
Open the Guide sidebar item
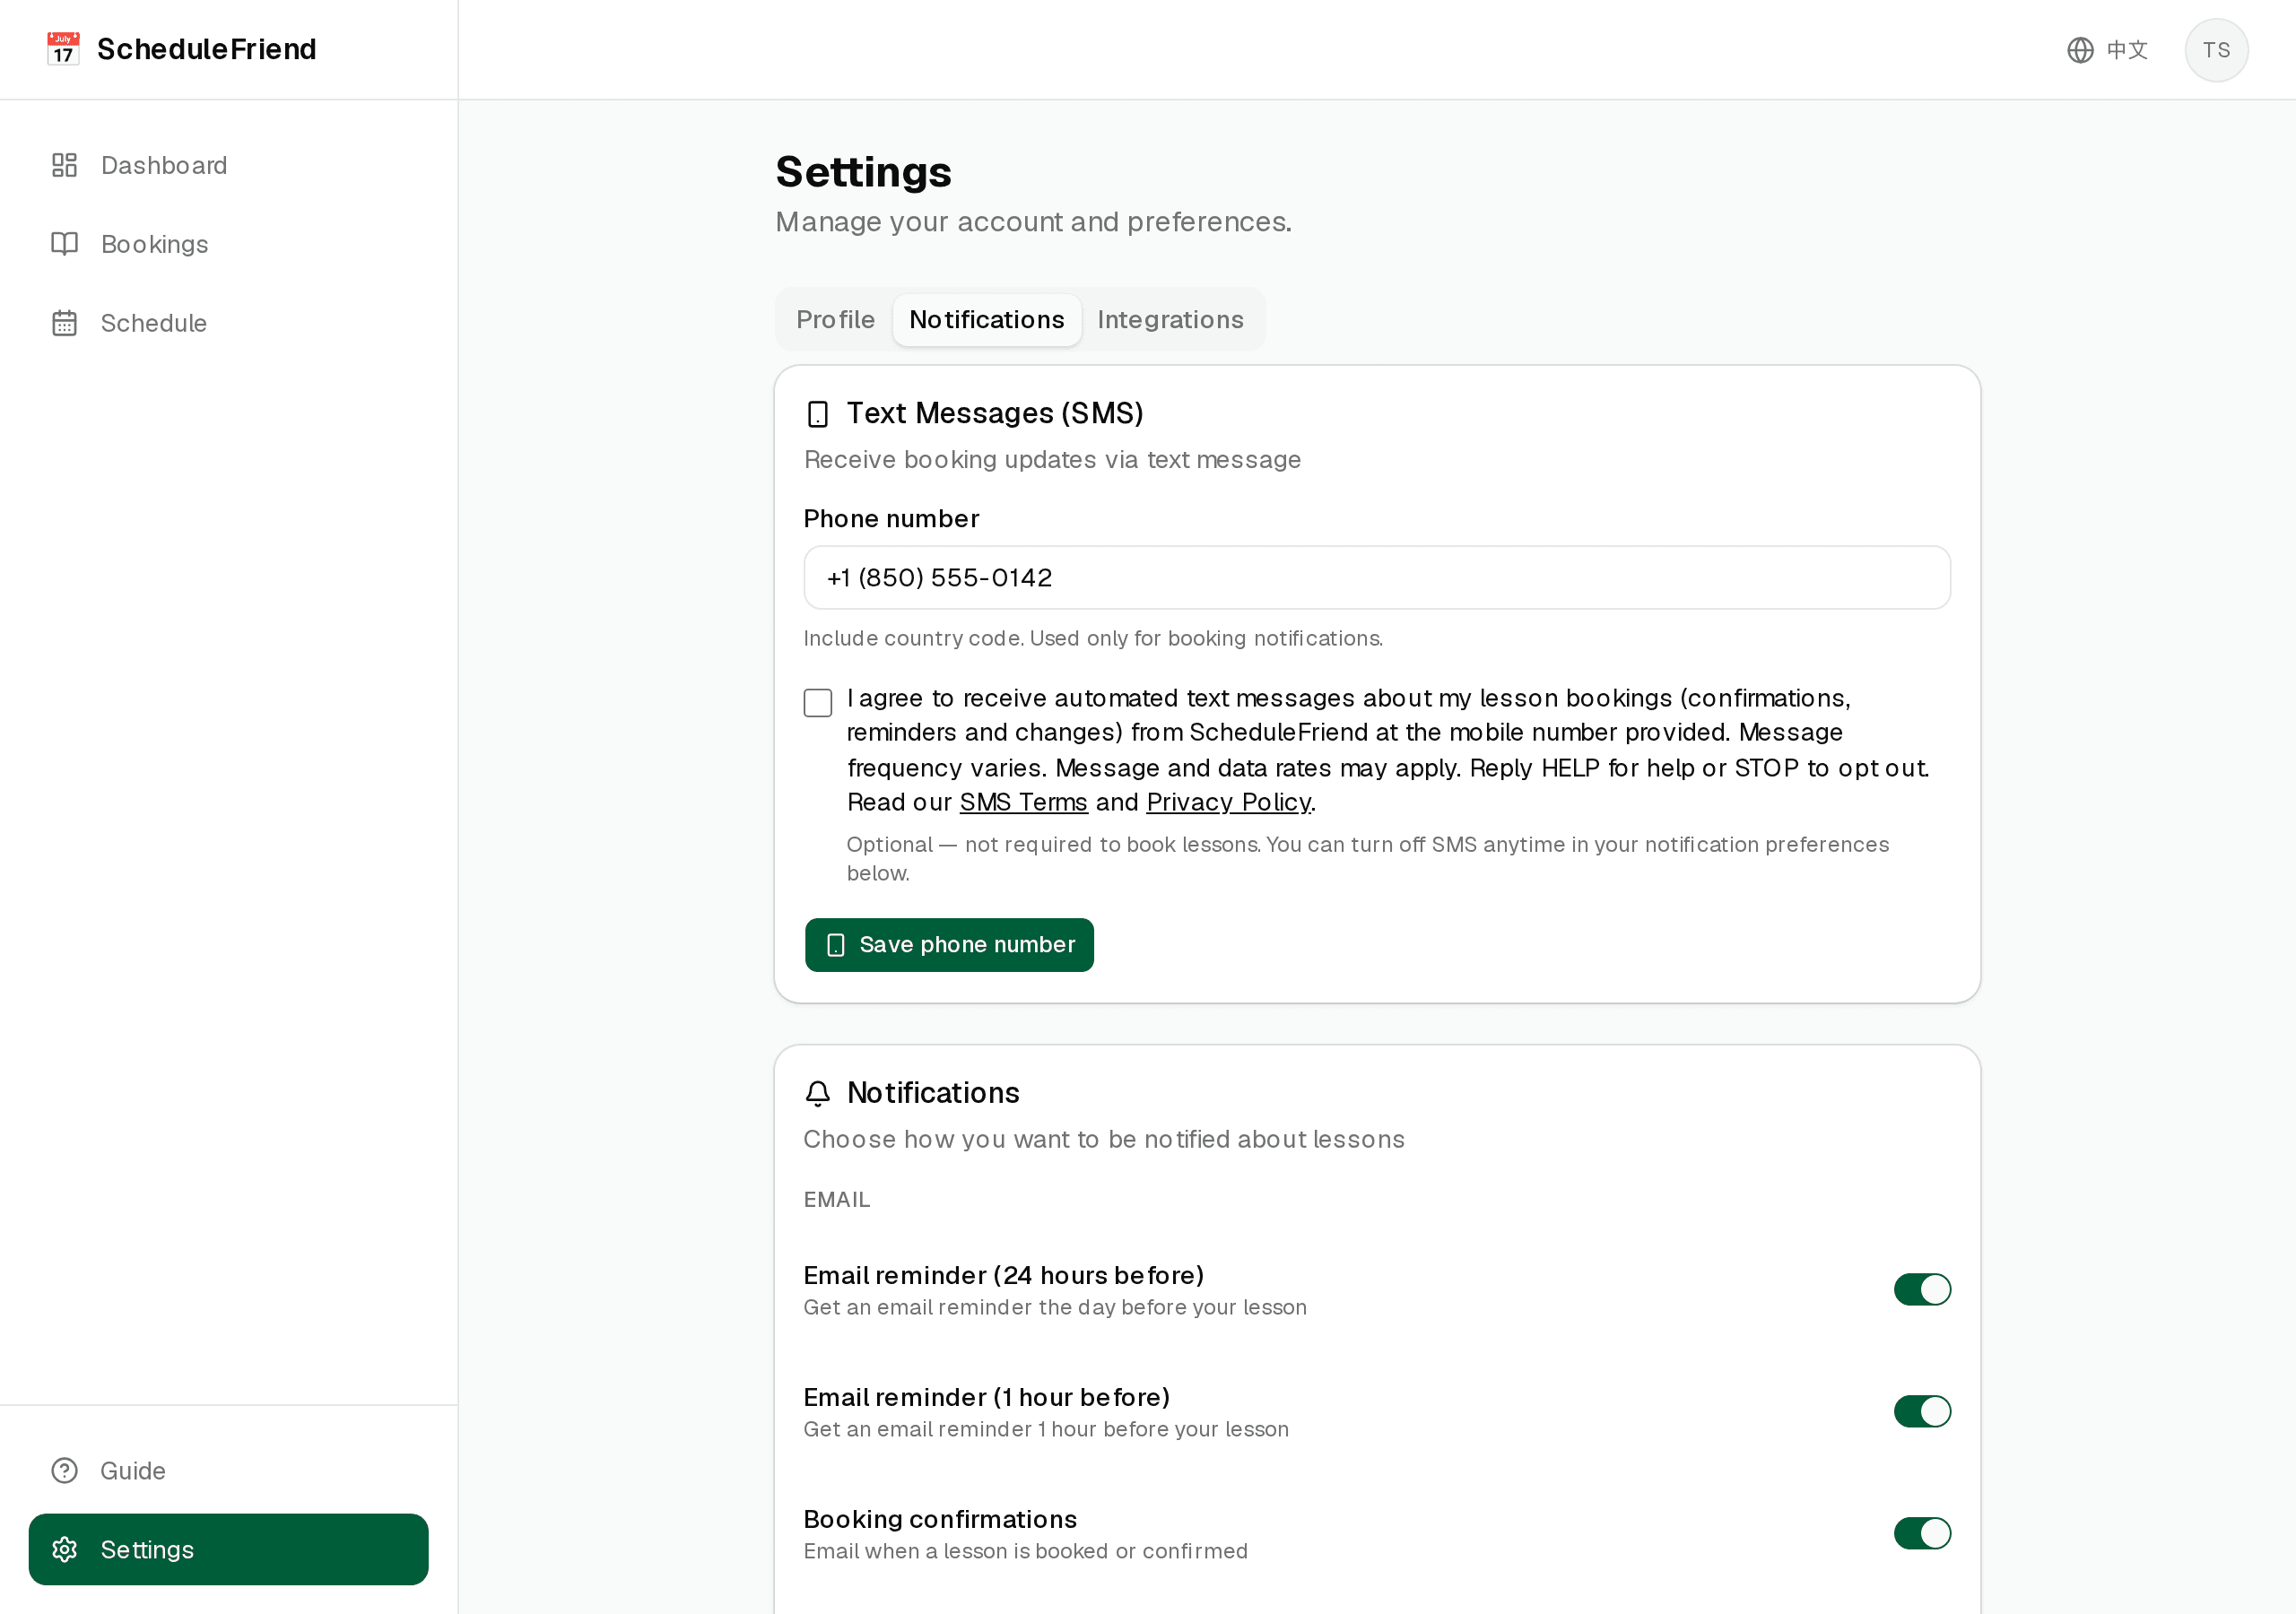pos(229,1470)
